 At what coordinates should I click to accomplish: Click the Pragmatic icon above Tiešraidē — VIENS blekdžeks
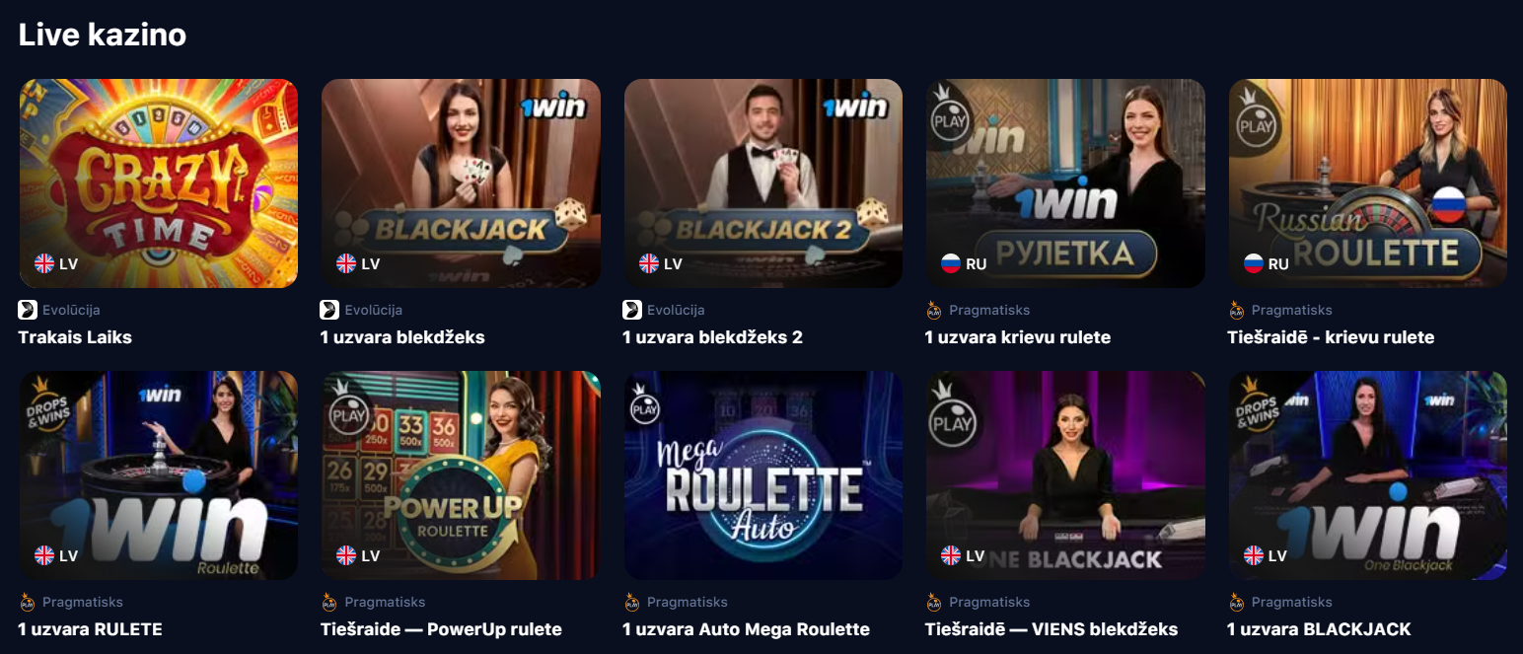click(934, 602)
